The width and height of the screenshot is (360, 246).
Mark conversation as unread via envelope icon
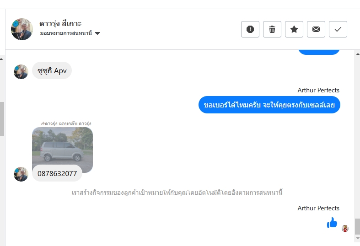316,29
